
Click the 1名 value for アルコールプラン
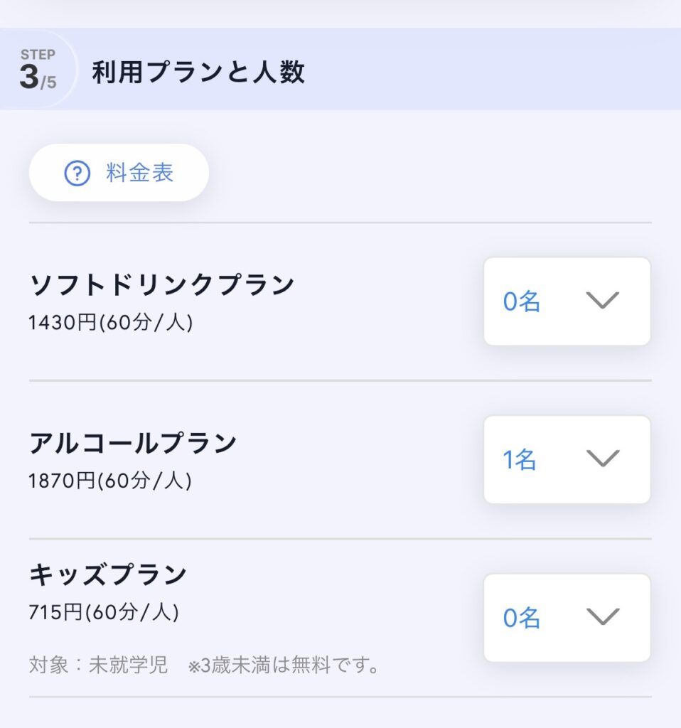(520, 460)
